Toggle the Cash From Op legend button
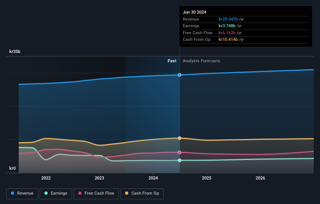 (142, 193)
